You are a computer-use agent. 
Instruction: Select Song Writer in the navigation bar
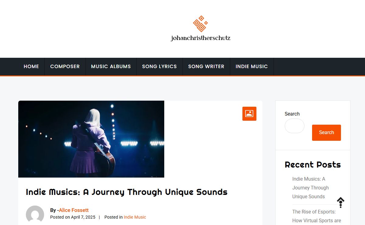coord(206,66)
